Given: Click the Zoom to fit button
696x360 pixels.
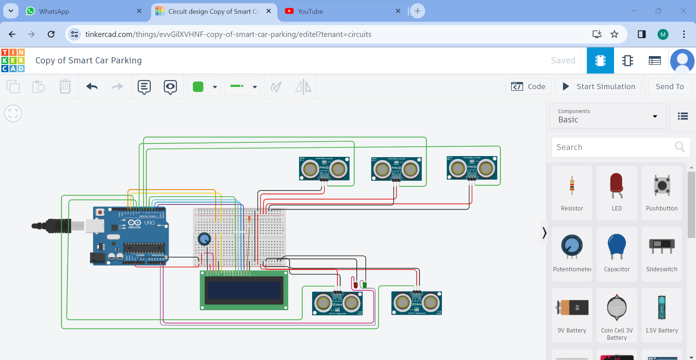Looking at the screenshot, I should tap(13, 114).
